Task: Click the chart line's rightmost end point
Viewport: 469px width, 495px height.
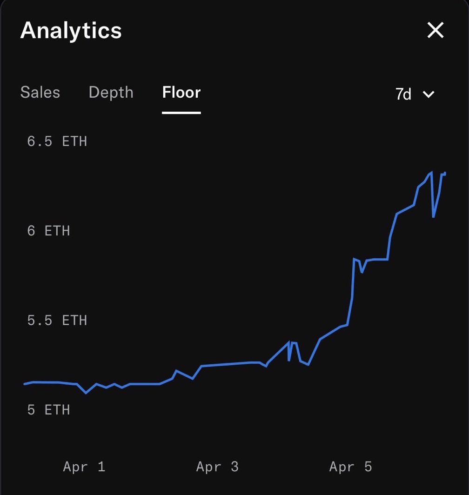Action: (445, 173)
